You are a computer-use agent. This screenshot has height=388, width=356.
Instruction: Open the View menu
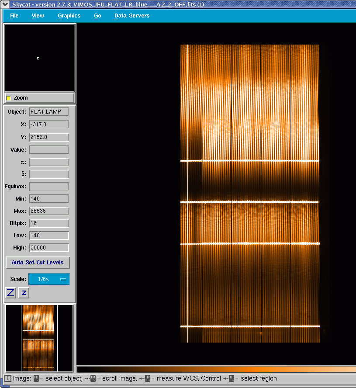[x=38, y=16]
